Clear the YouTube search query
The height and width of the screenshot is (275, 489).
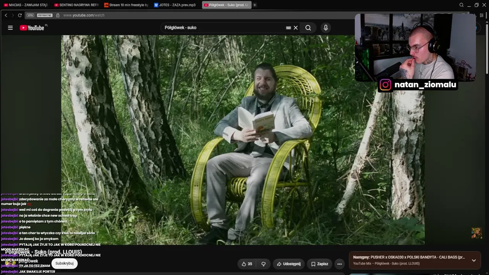(x=296, y=27)
